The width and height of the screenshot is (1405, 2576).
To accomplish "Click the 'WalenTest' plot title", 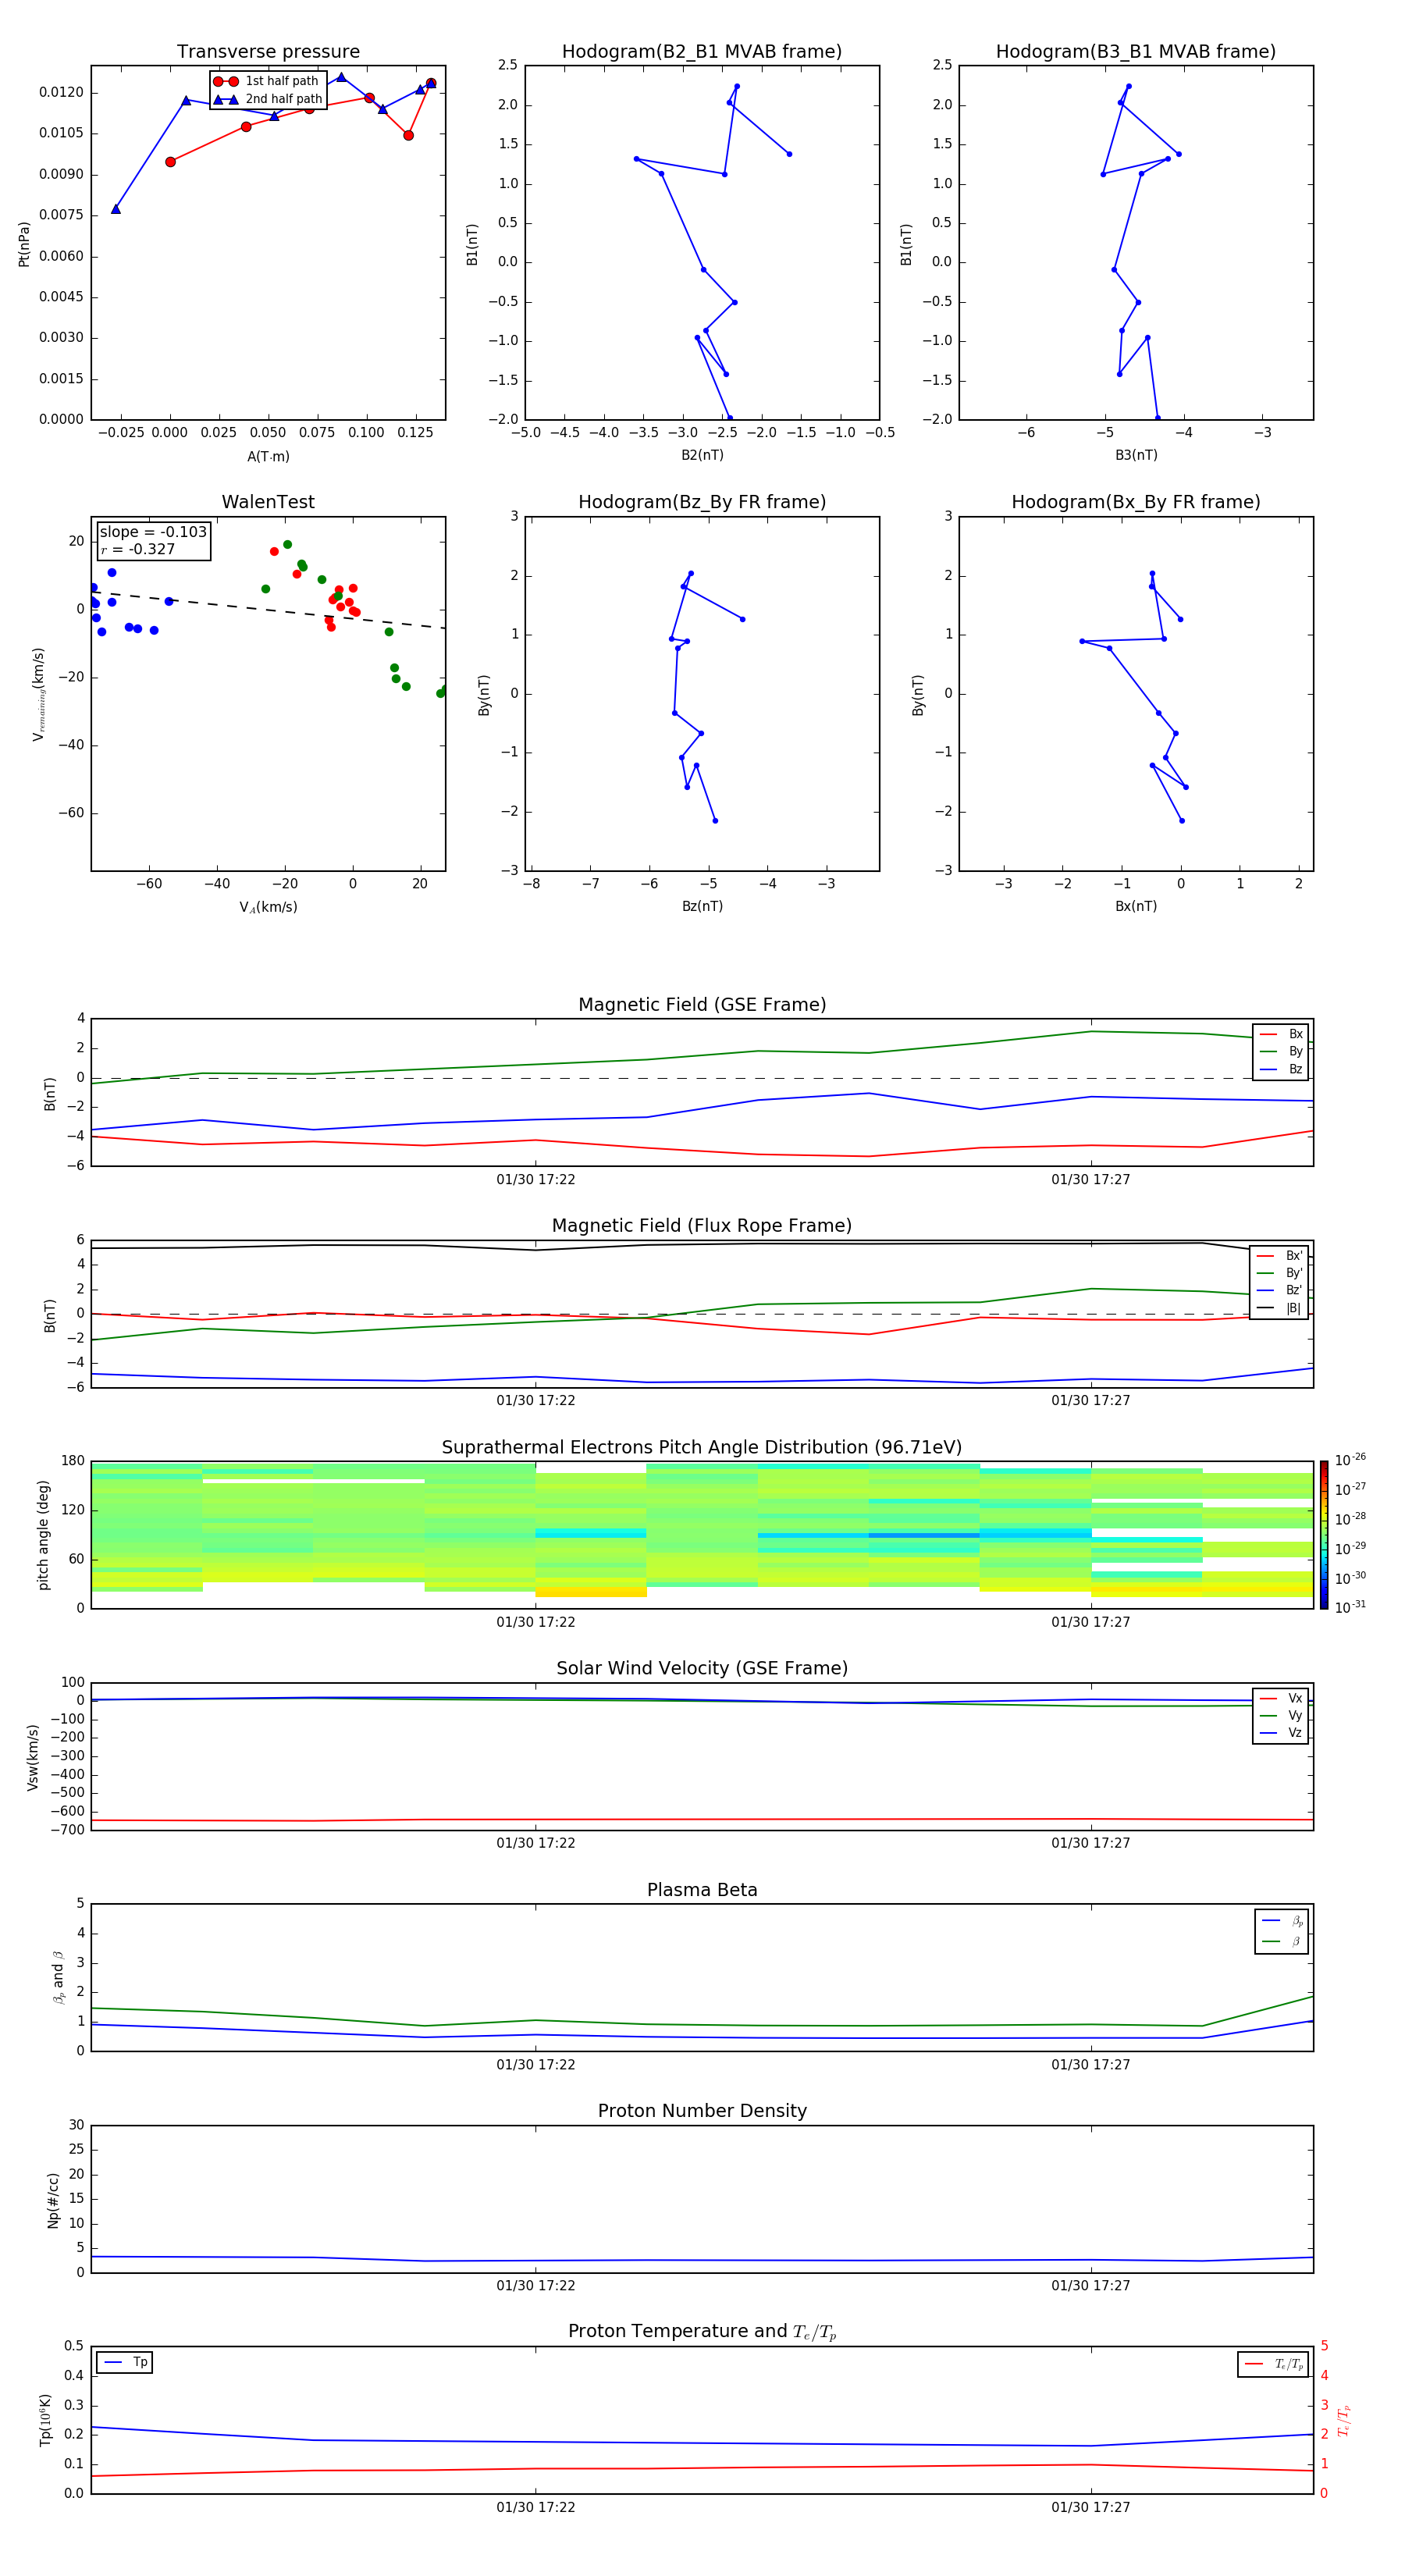I will point(268,502).
